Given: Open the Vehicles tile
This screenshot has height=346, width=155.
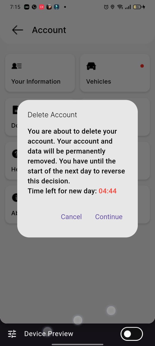Looking at the screenshot, I should pos(115,73).
